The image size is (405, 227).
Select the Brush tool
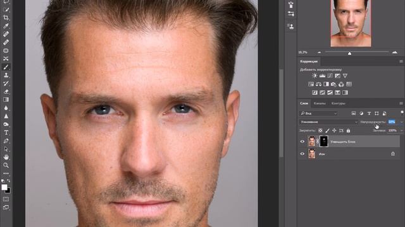pos(6,67)
